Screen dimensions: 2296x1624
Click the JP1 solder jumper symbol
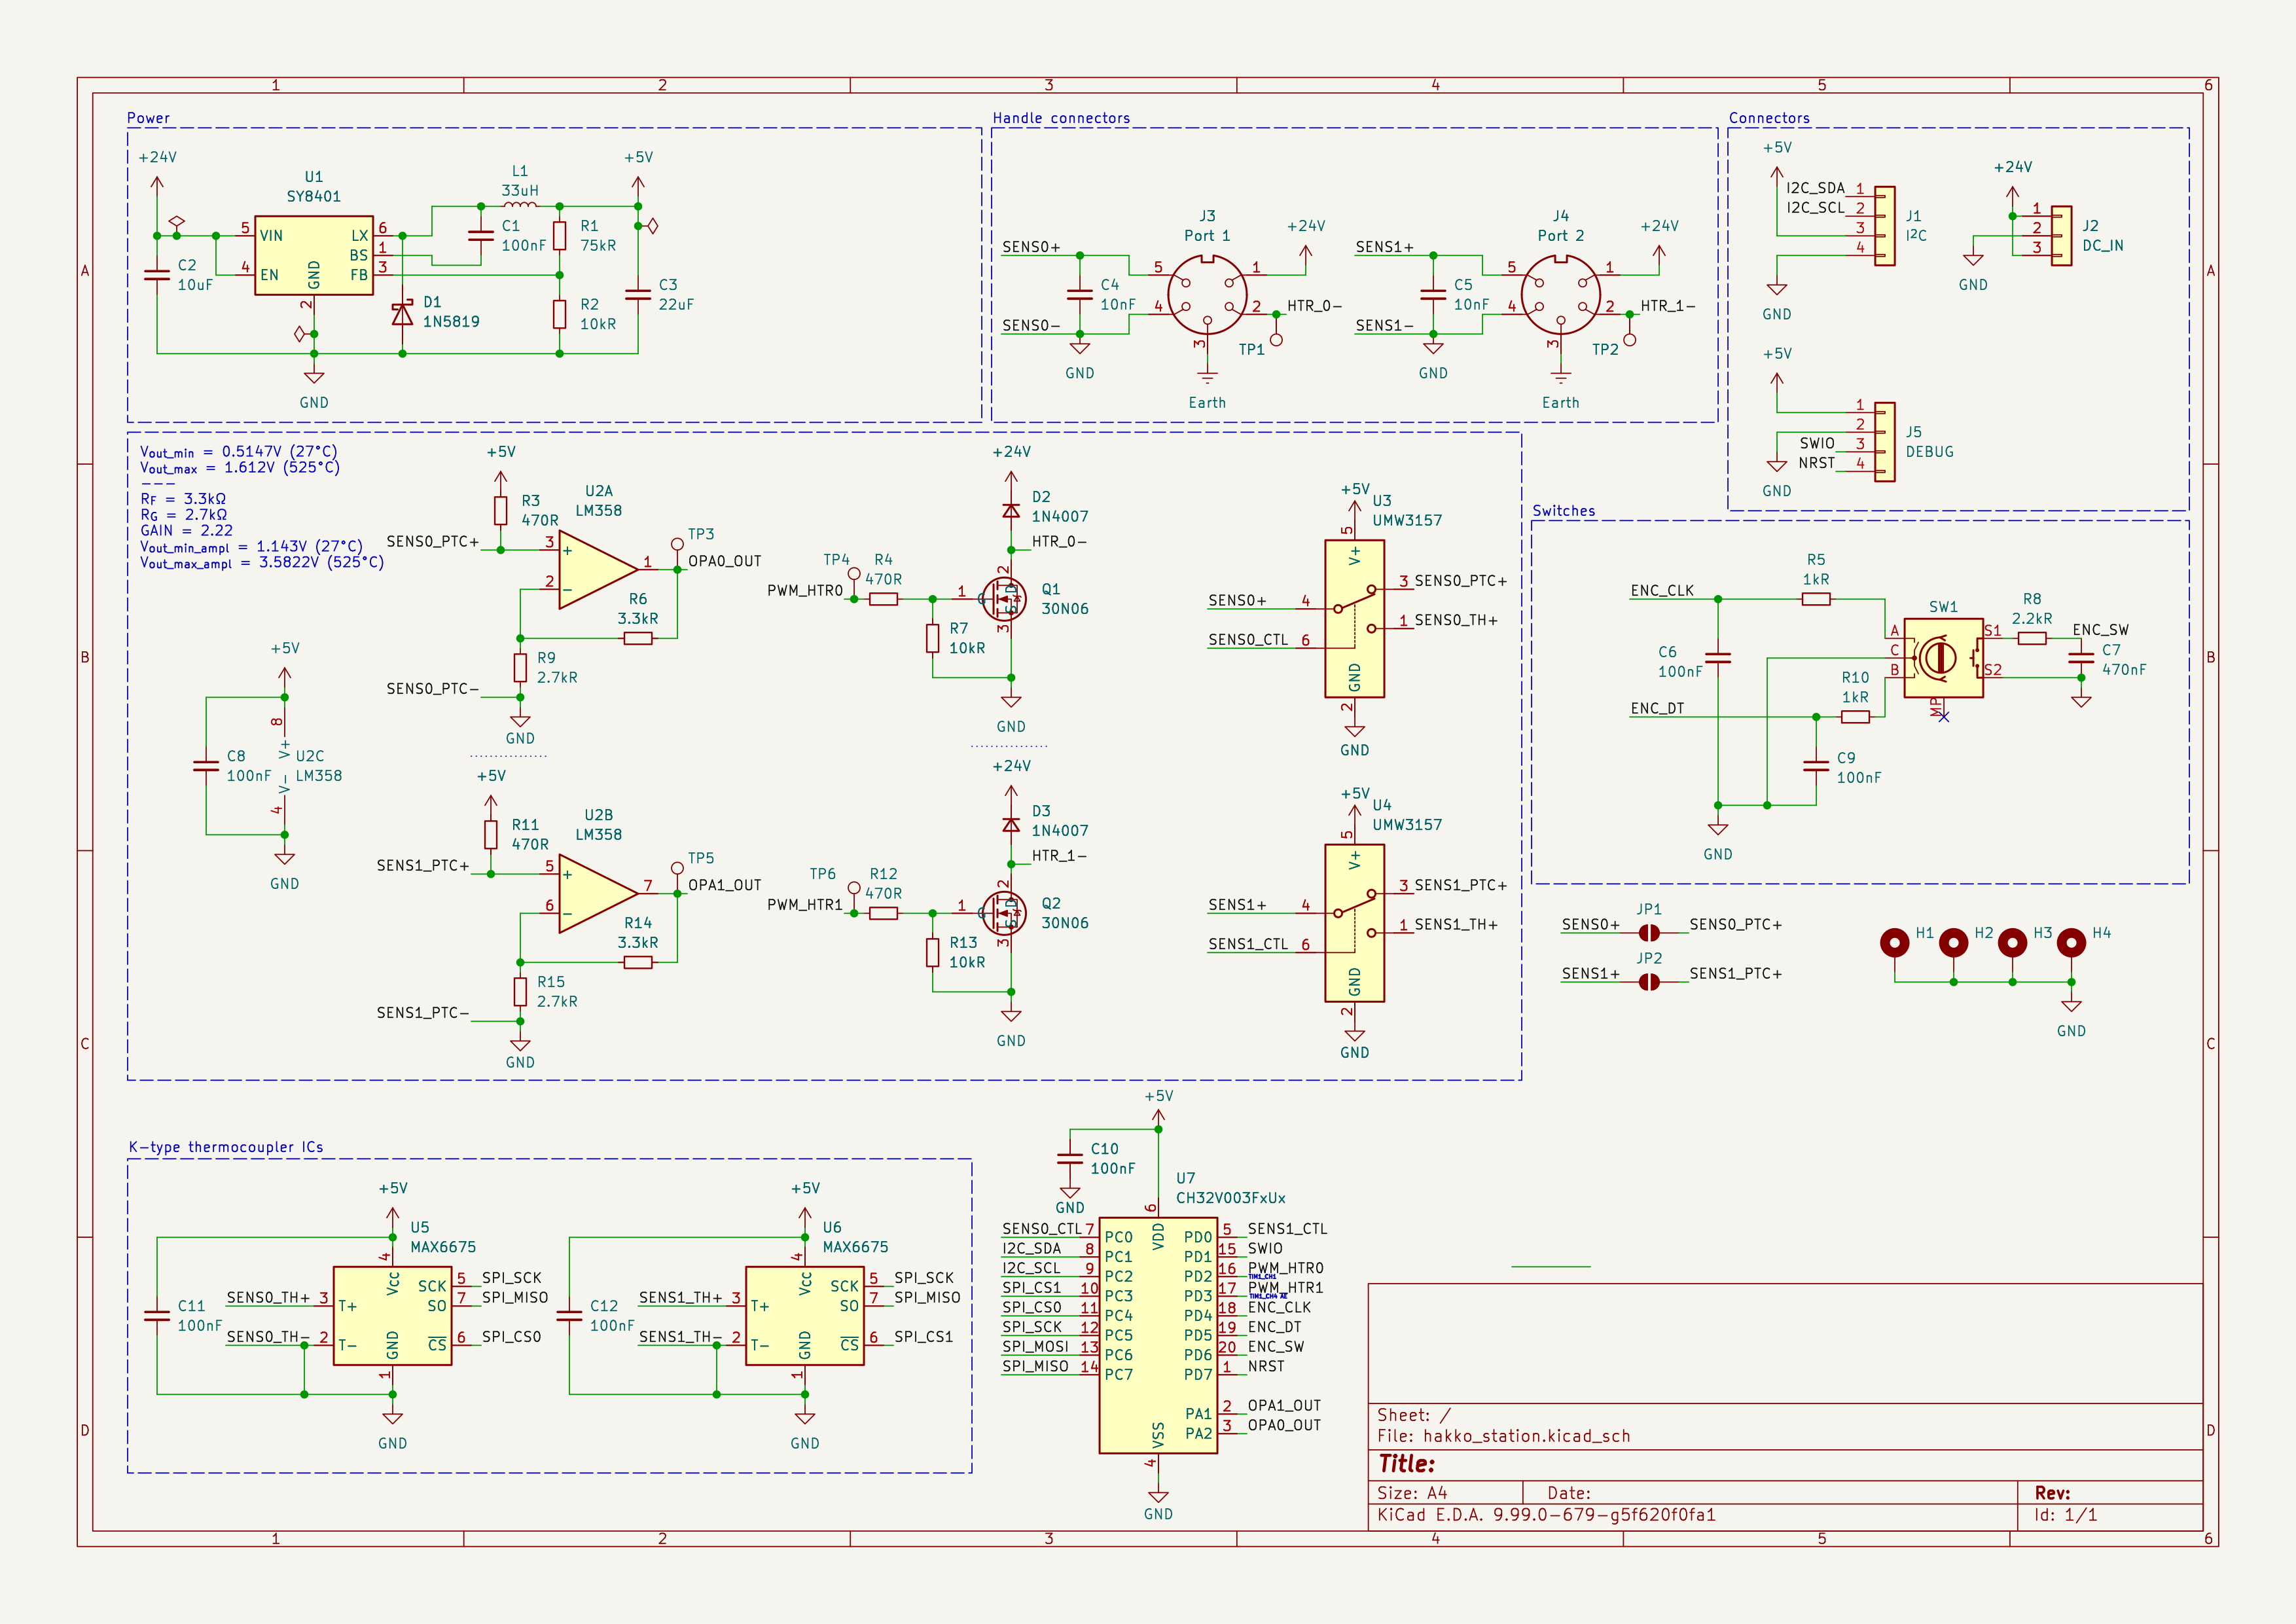[x=1649, y=933]
